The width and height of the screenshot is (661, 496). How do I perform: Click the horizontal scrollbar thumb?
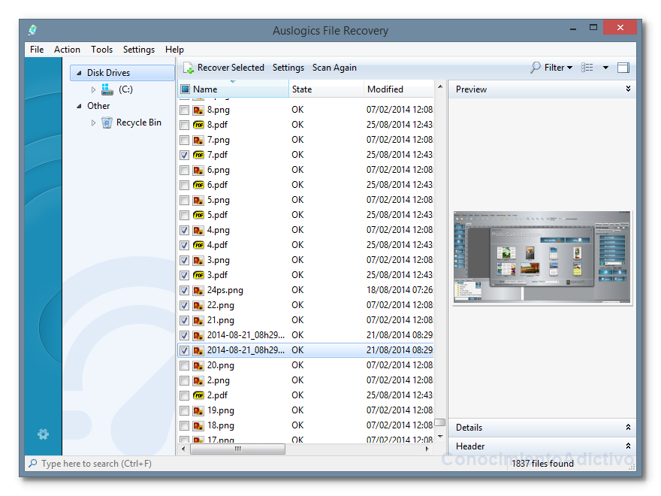pyautogui.click(x=238, y=449)
